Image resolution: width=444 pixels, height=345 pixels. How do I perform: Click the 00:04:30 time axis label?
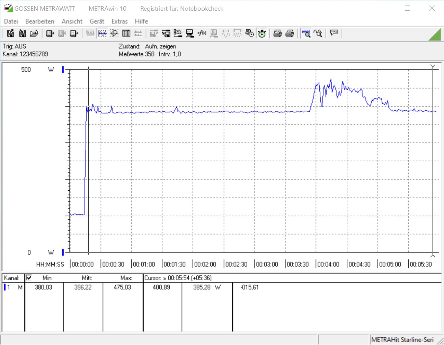[x=359, y=264]
